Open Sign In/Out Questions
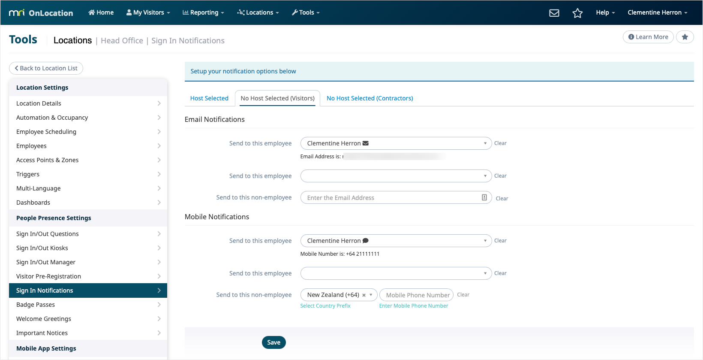 tap(88, 234)
